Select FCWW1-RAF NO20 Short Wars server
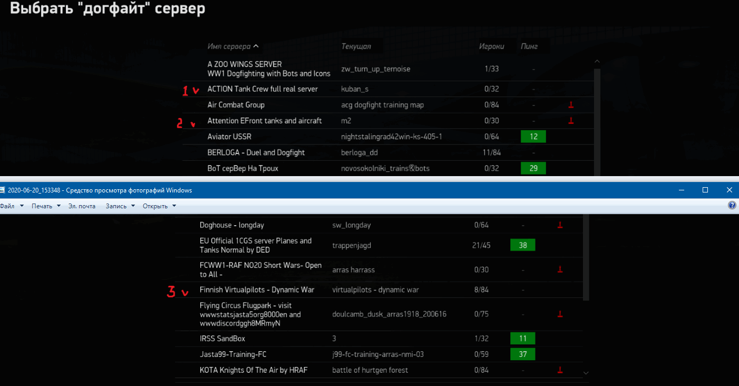 pos(378,269)
